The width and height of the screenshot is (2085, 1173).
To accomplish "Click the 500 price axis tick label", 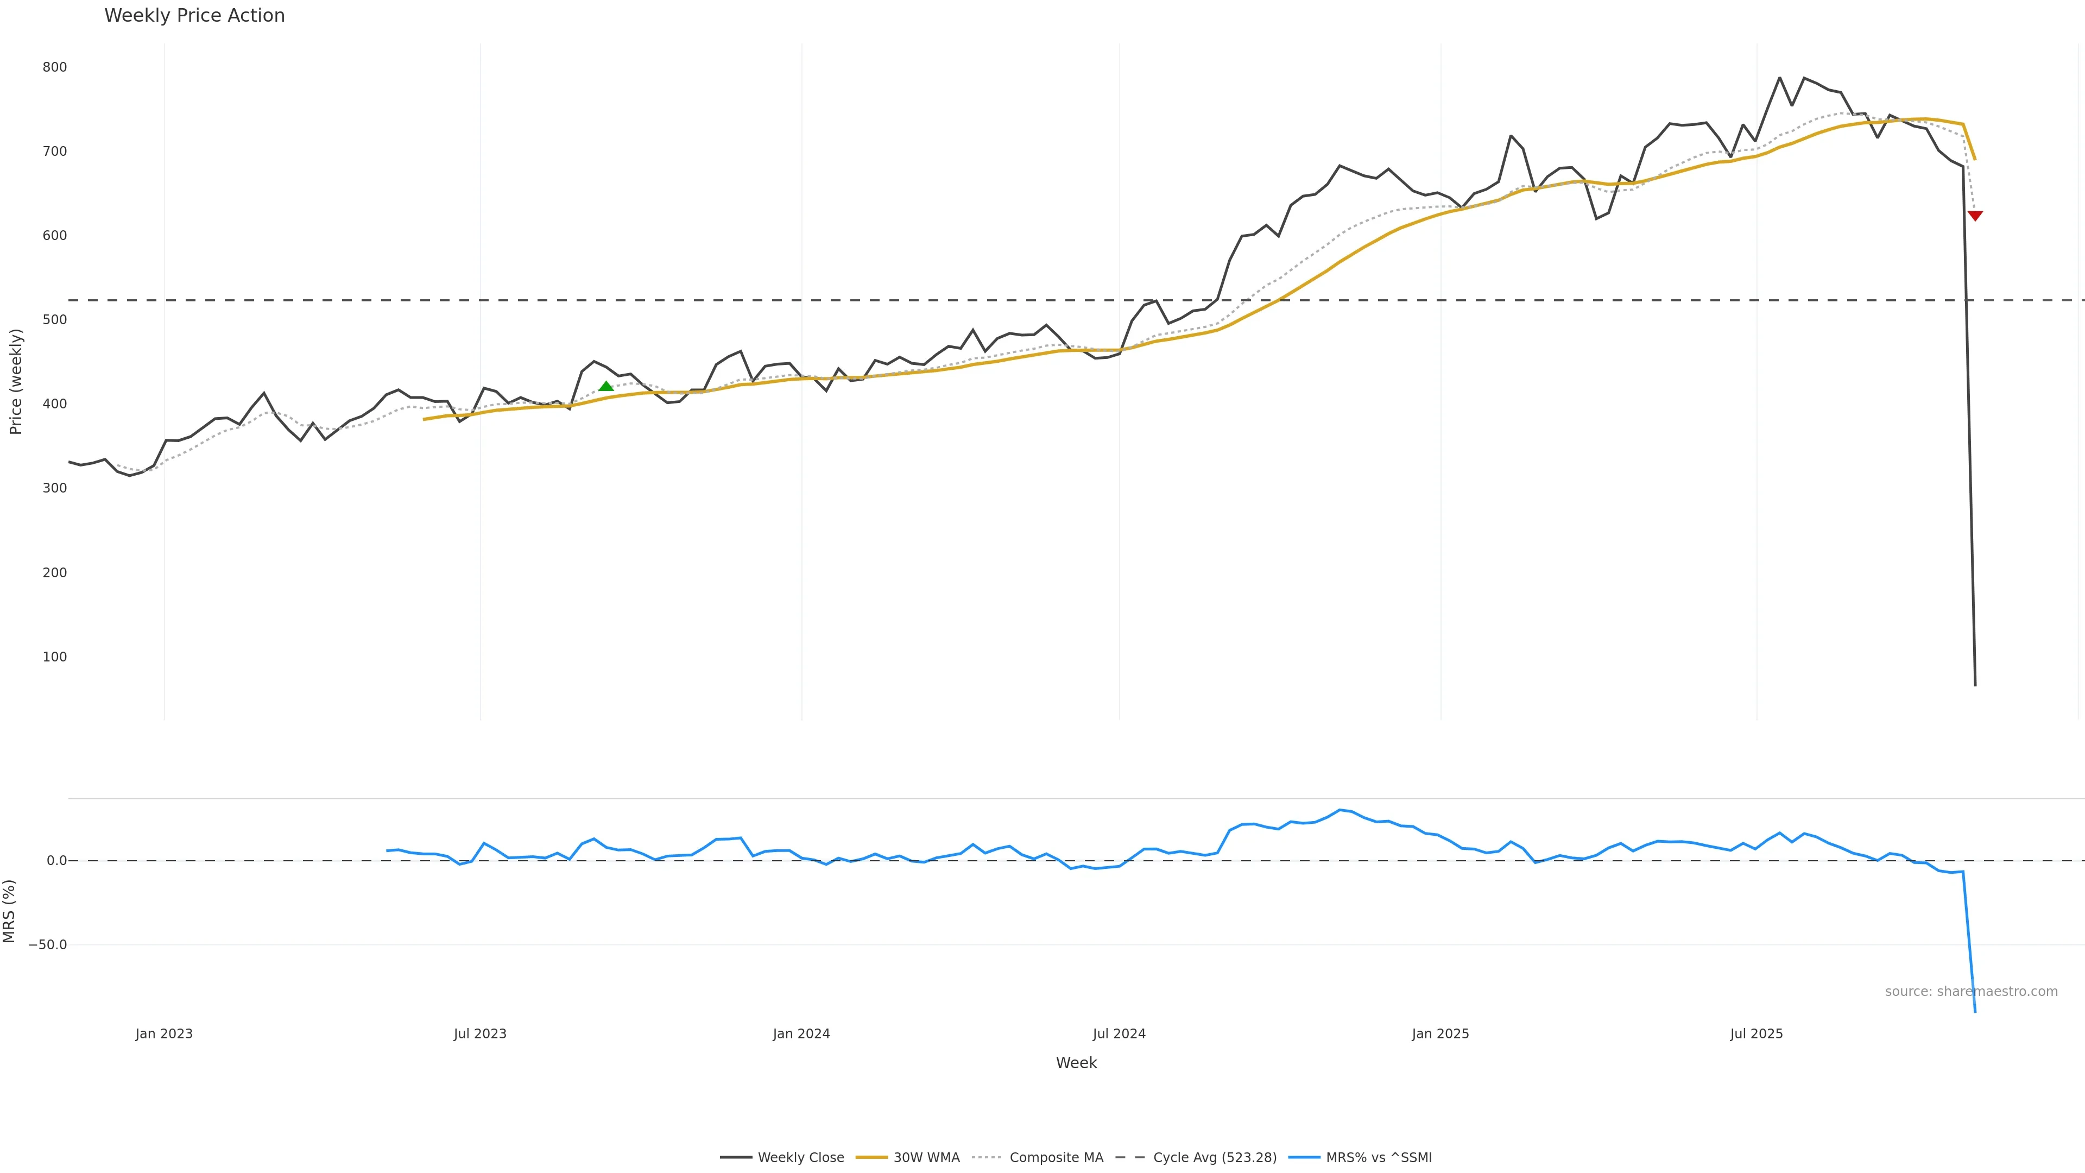I will point(54,320).
